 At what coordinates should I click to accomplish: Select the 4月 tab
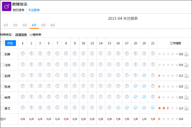point(34,25)
